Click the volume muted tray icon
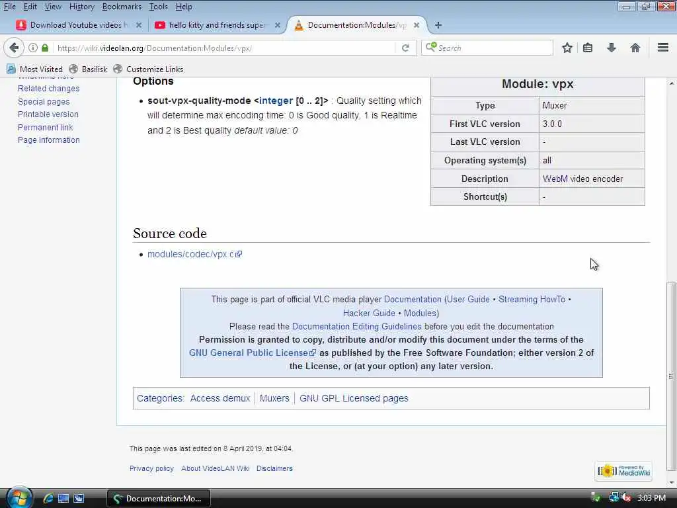Viewport: 677px width, 508px height. tap(626, 497)
